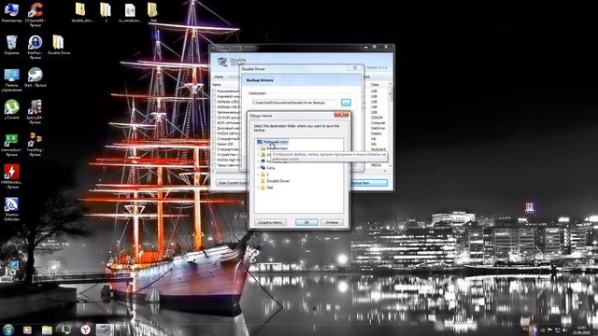Select the ru_windows file icon on desktop
The width and height of the screenshot is (598, 336).
click(130, 12)
